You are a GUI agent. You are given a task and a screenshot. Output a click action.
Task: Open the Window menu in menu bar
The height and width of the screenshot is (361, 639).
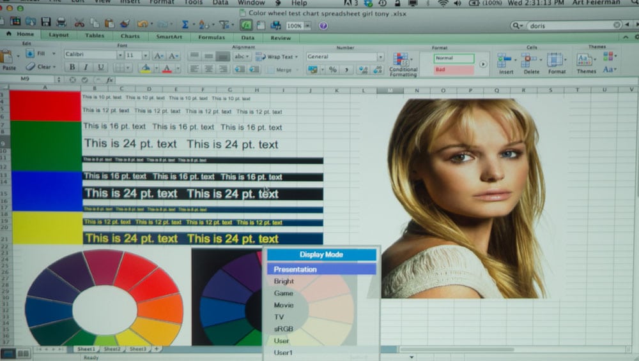(251, 3)
